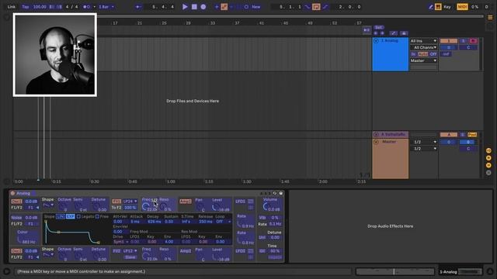Viewport: 497px width, 279px height.
Task: Toggle the grey D delay button on the right edge
Action: [x=488, y=173]
